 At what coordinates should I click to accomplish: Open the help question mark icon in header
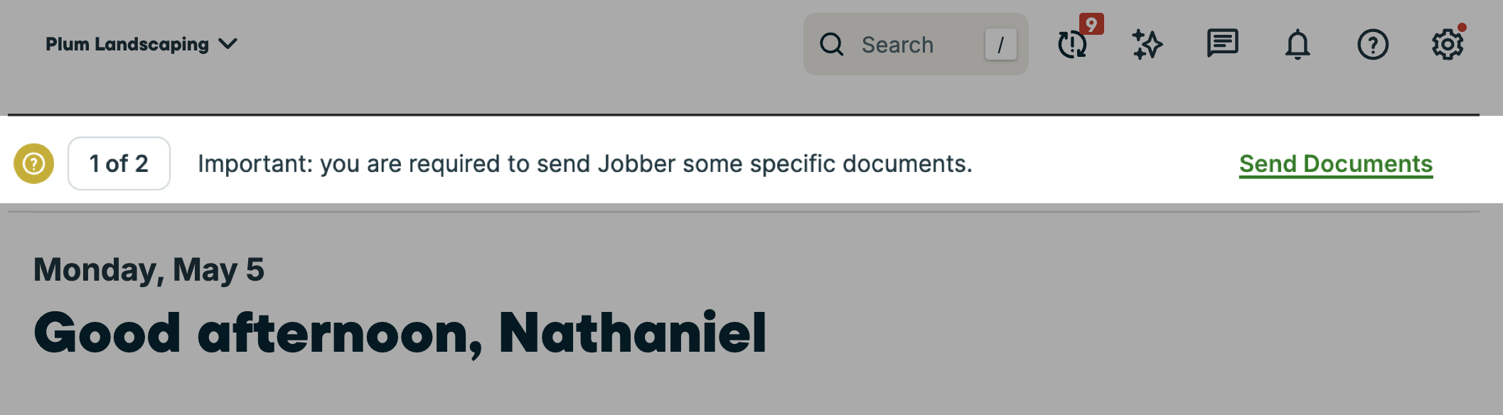(1373, 45)
